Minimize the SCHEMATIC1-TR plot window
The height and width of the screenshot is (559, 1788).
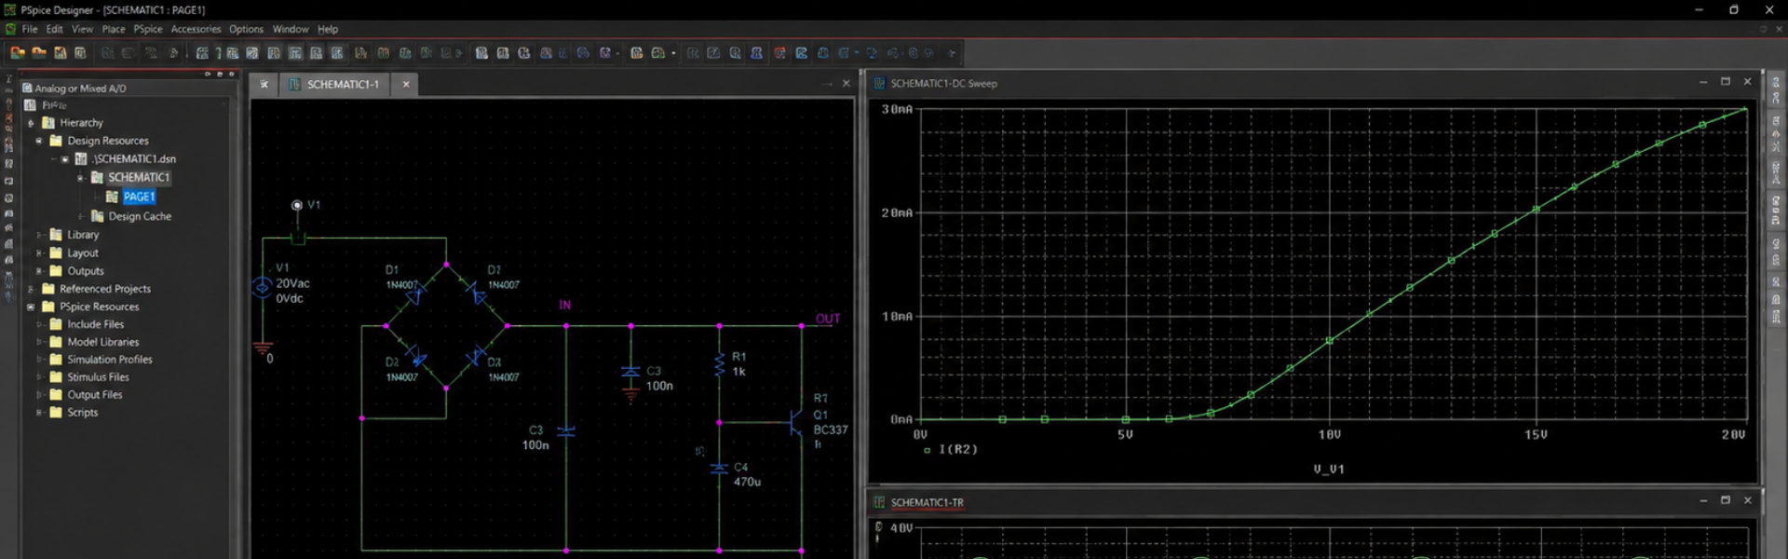1703,501
